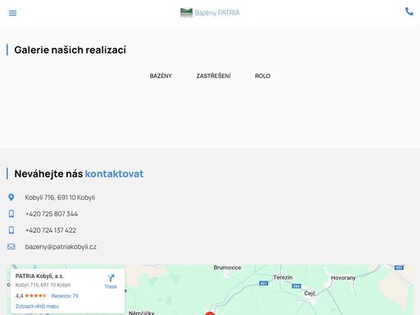Click Zobrazit větší mapu link

click(37, 306)
